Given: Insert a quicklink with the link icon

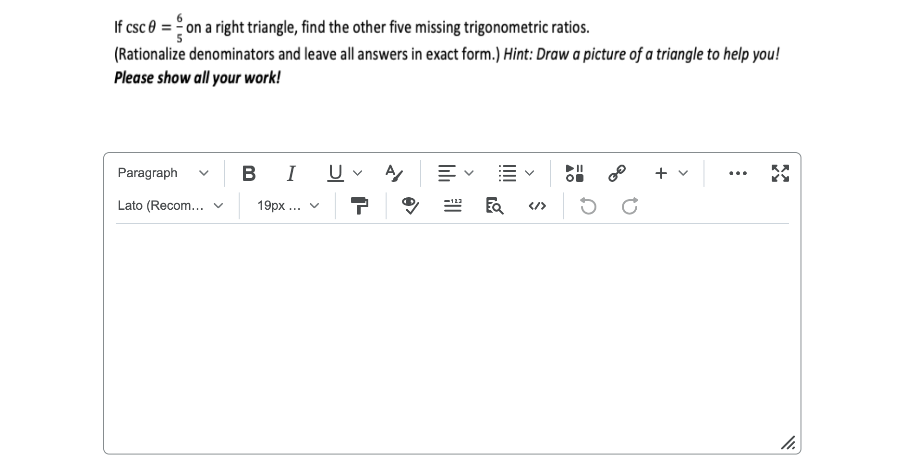Looking at the screenshot, I should (617, 173).
